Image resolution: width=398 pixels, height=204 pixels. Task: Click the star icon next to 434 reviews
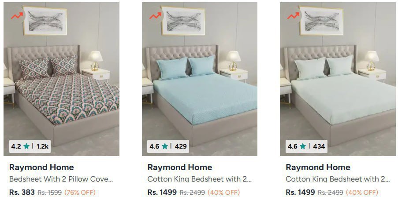click(x=303, y=146)
